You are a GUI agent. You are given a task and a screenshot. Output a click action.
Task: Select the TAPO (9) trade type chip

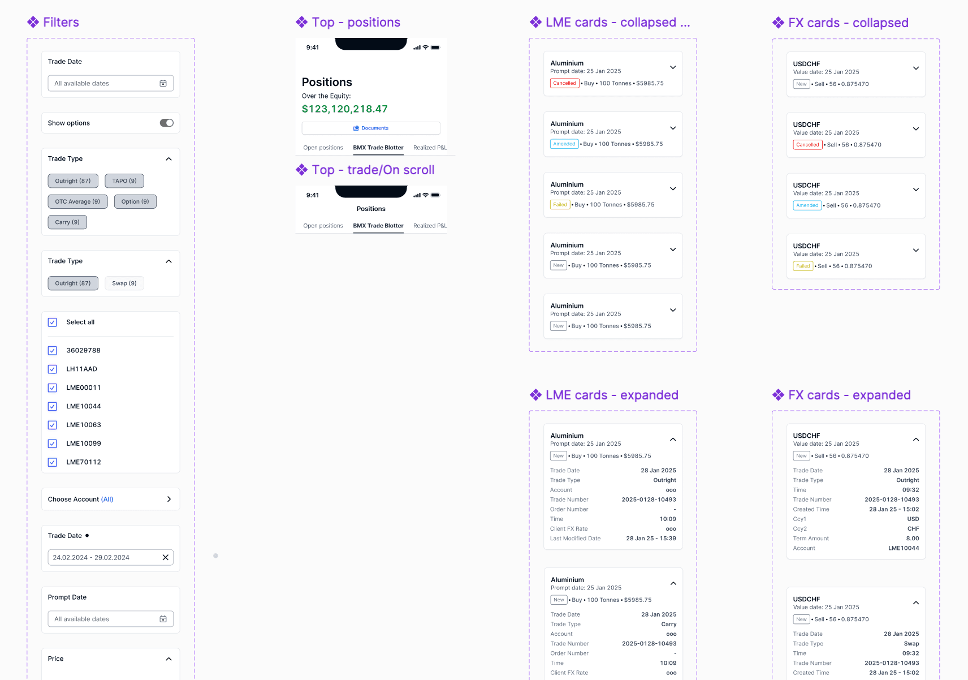click(x=124, y=181)
